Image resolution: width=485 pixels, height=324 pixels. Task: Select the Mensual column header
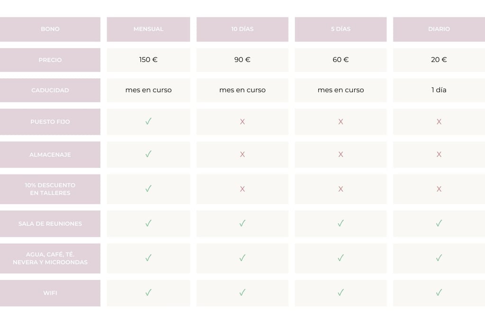(x=148, y=29)
